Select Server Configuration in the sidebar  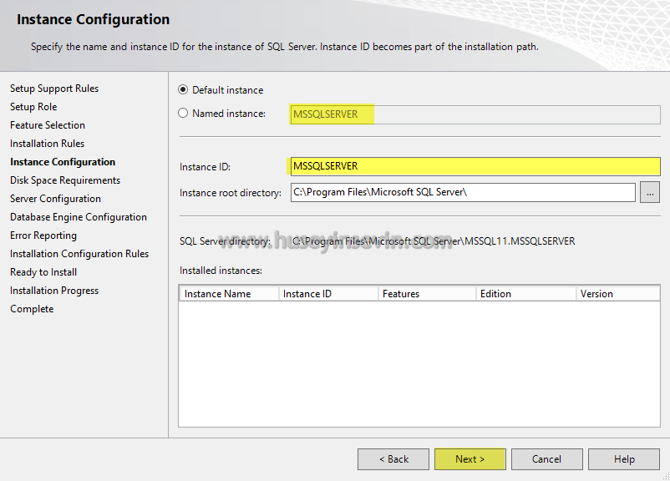click(x=55, y=199)
